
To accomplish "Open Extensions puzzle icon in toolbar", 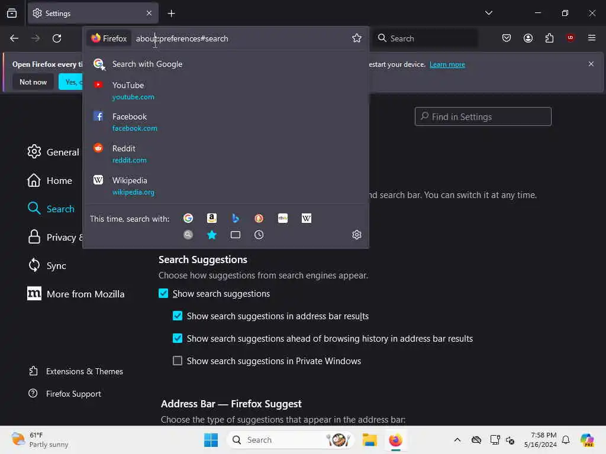I will [x=549, y=38].
